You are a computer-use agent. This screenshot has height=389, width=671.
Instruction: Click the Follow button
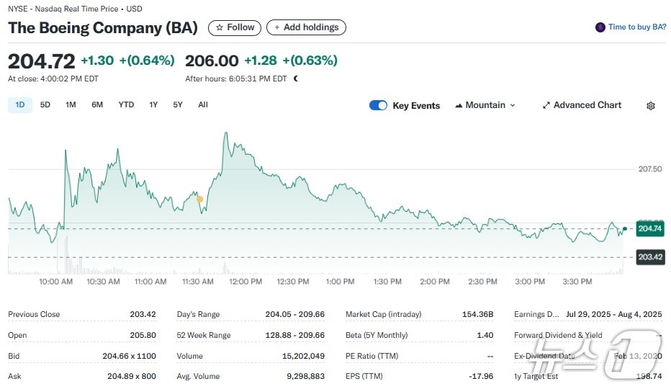235,27
